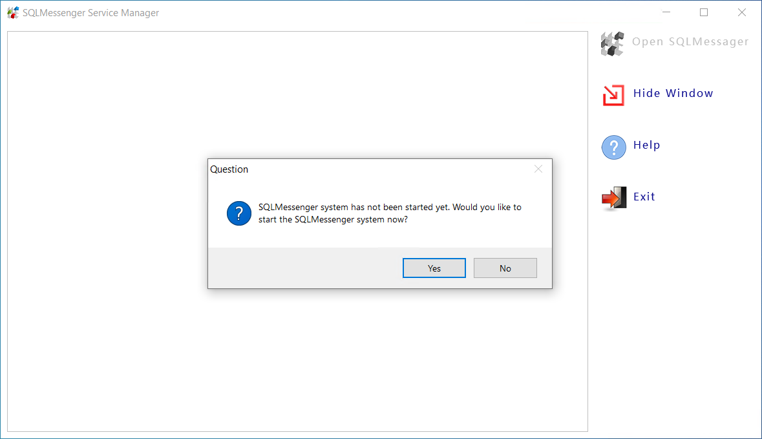This screenshot has width=762, height=439.
Task: Click the Open SQLMessager cubes icon
Action: click(612, 44)
